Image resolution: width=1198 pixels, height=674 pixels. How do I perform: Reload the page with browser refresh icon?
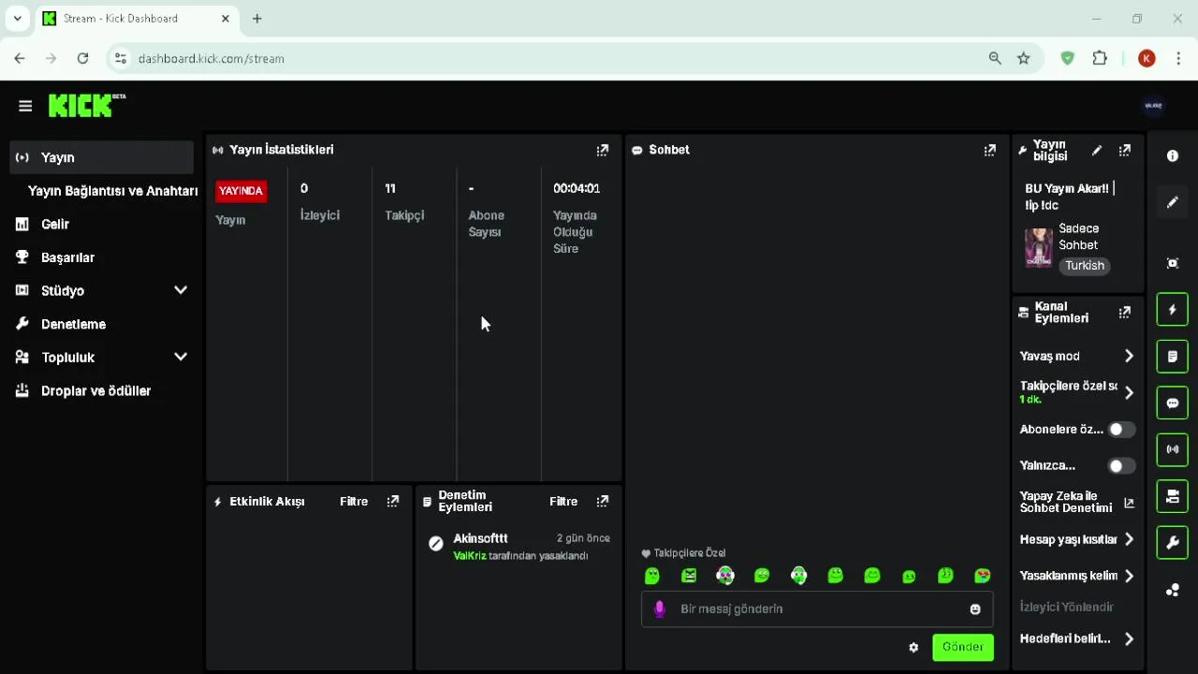pyautogui.click(x=82, y=58)
